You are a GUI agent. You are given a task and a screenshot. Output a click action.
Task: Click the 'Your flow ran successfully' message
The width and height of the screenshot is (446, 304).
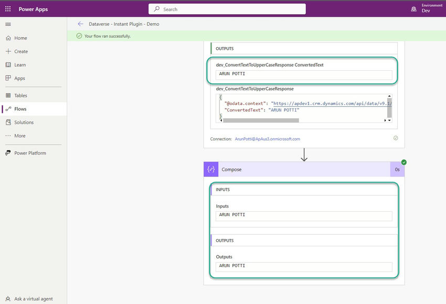click(108, 36)
